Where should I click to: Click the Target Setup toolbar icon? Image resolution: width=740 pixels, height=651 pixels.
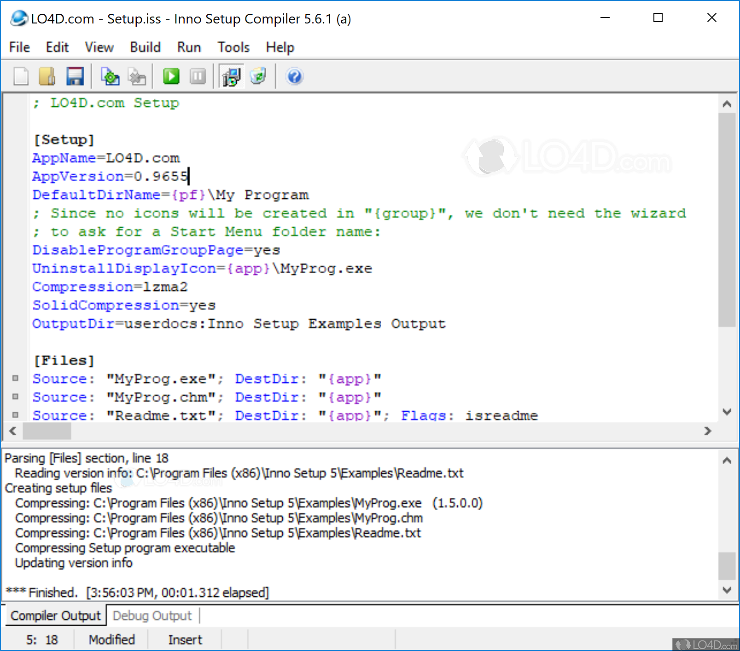tap(232, 76)
